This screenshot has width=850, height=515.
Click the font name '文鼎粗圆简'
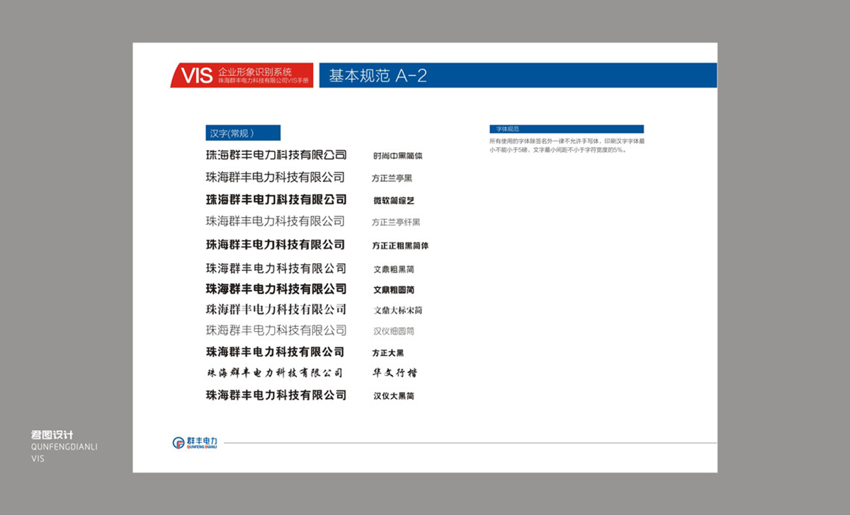(394, 290)
